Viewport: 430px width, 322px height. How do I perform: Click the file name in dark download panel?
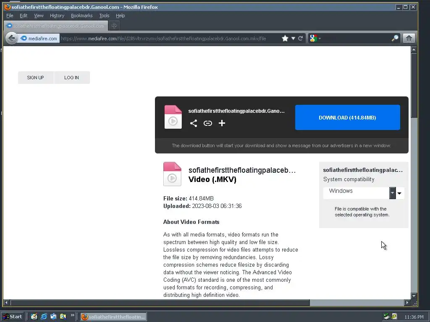(x=236, y=111)
